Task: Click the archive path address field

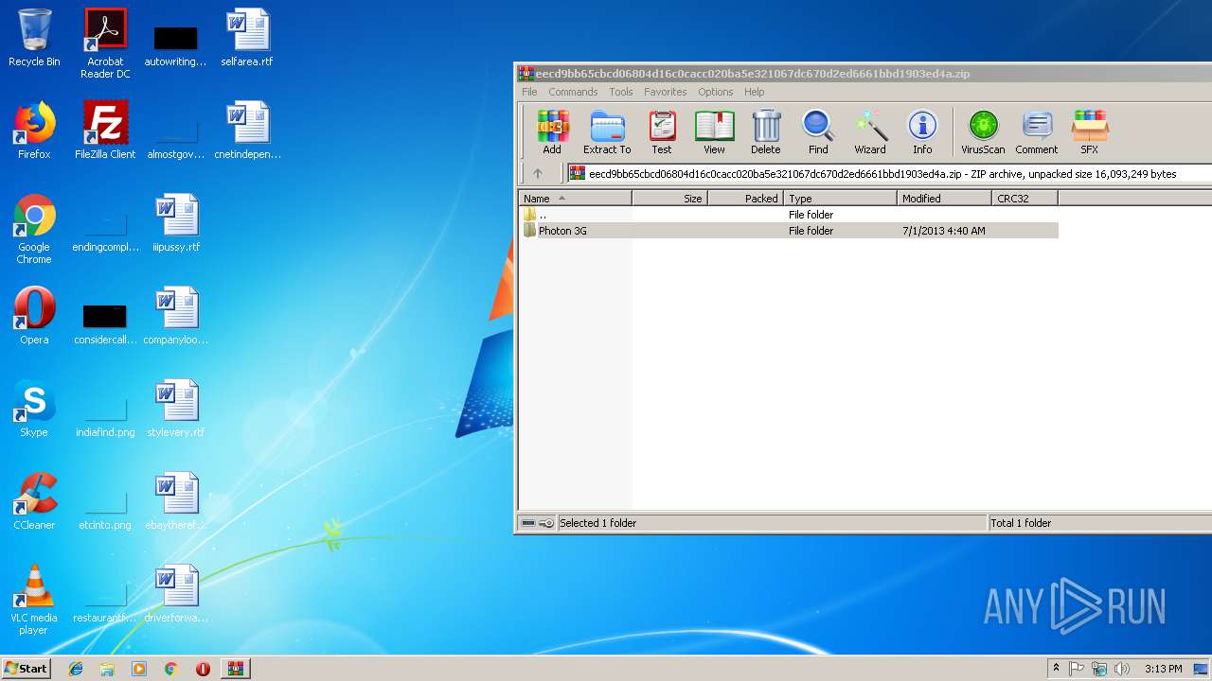Action: 890,174
